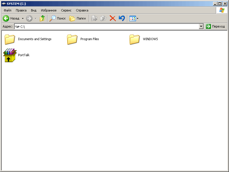This screenshot has width=229, height=172.
Task: Expand the address bar dropdown
Action: 201,26
